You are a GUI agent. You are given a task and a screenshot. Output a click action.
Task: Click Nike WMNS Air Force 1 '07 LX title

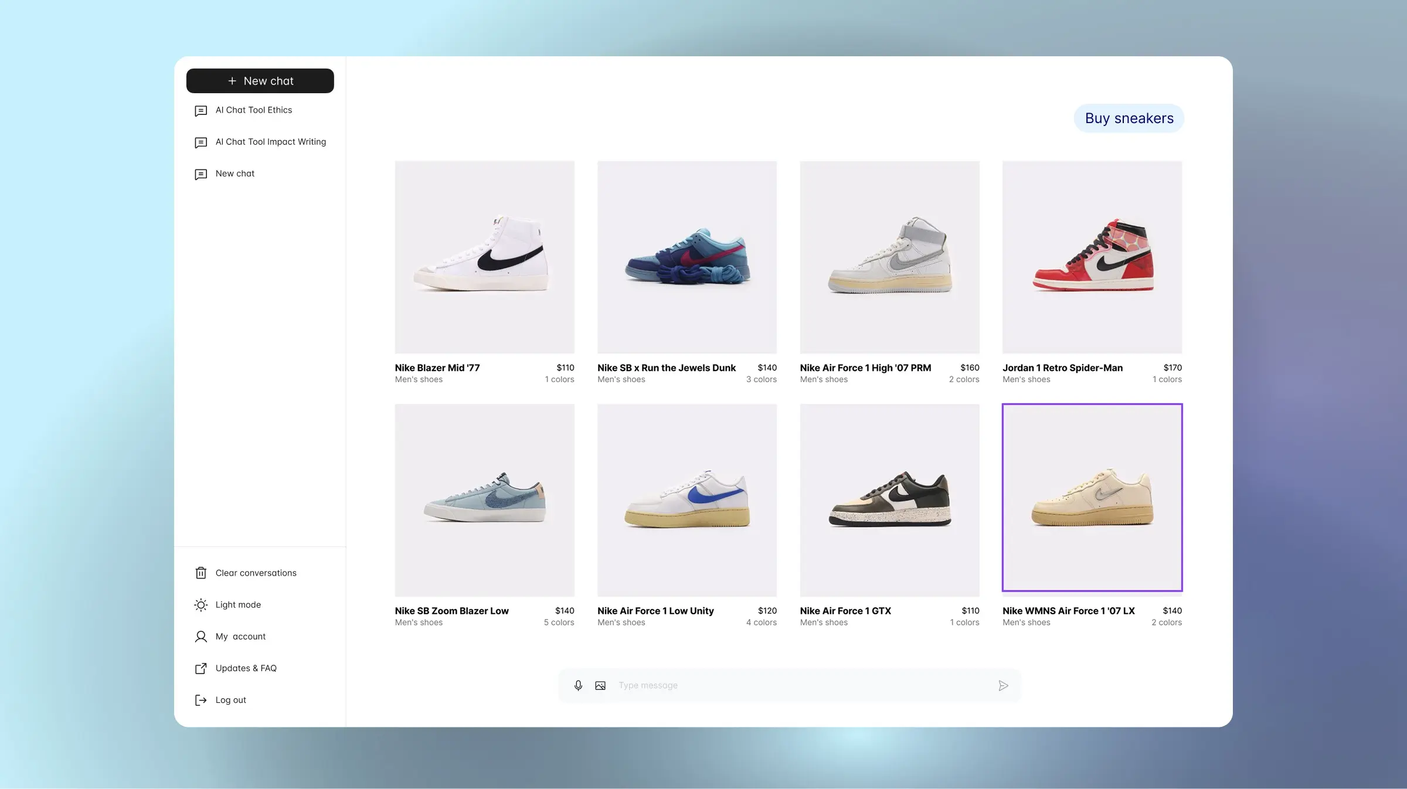tap(1069, 611)
